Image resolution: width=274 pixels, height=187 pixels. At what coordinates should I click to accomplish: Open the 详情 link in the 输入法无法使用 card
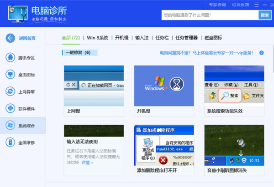87,162
